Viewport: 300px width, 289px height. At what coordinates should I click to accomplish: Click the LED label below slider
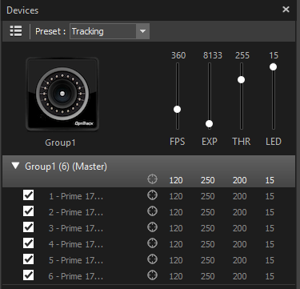pos(274,141)
